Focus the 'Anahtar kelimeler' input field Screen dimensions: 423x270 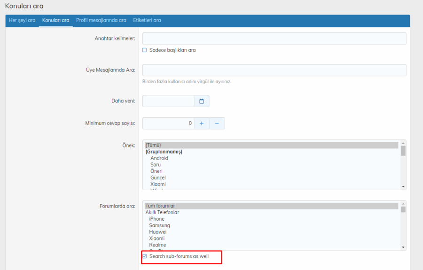(x=274, y=39)
